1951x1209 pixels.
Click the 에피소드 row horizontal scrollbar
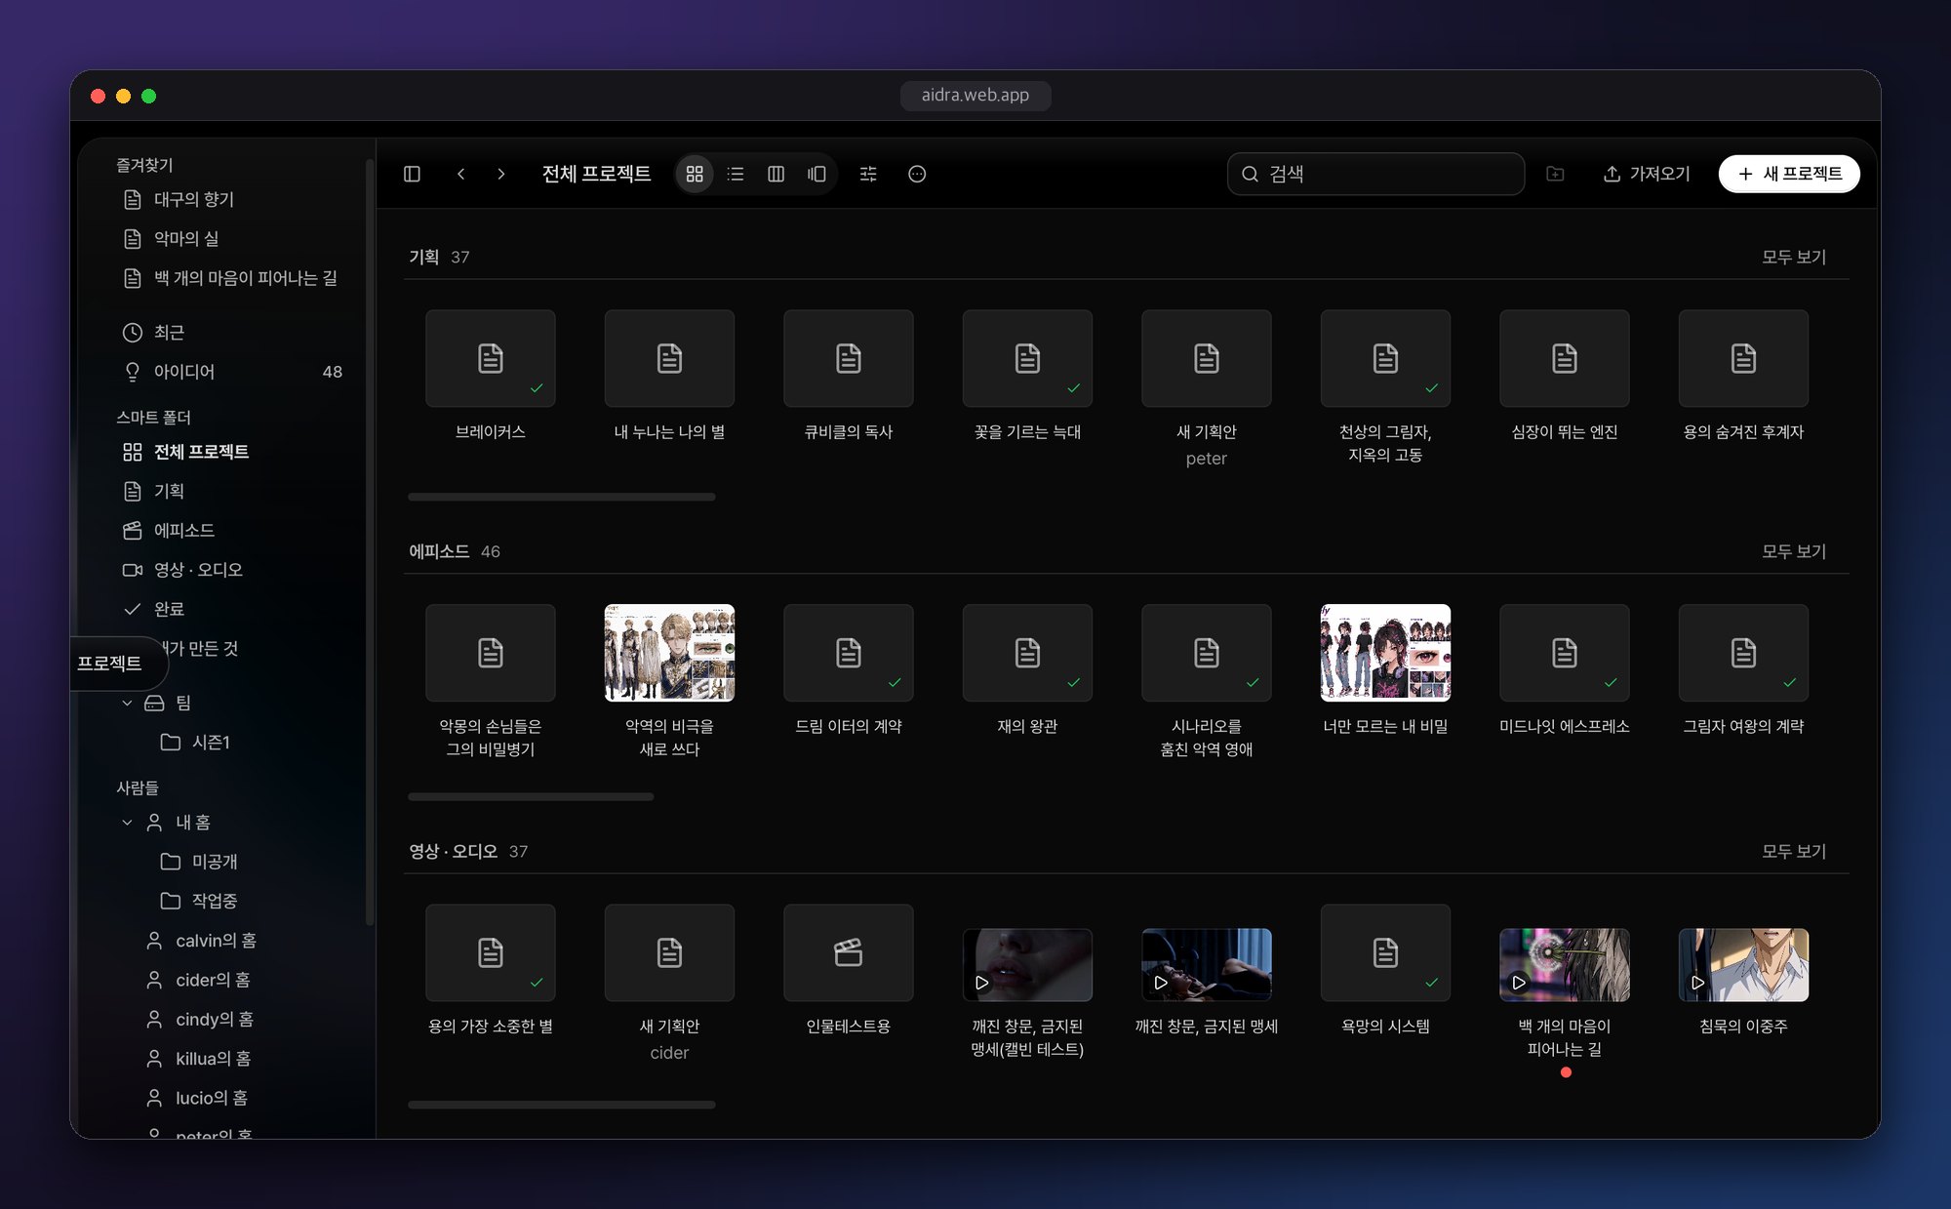(x=531, y=796)
